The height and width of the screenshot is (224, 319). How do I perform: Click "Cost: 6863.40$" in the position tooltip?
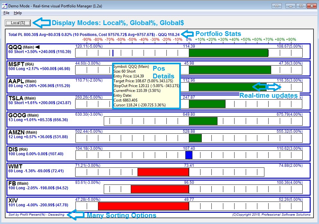pos(125,100)
